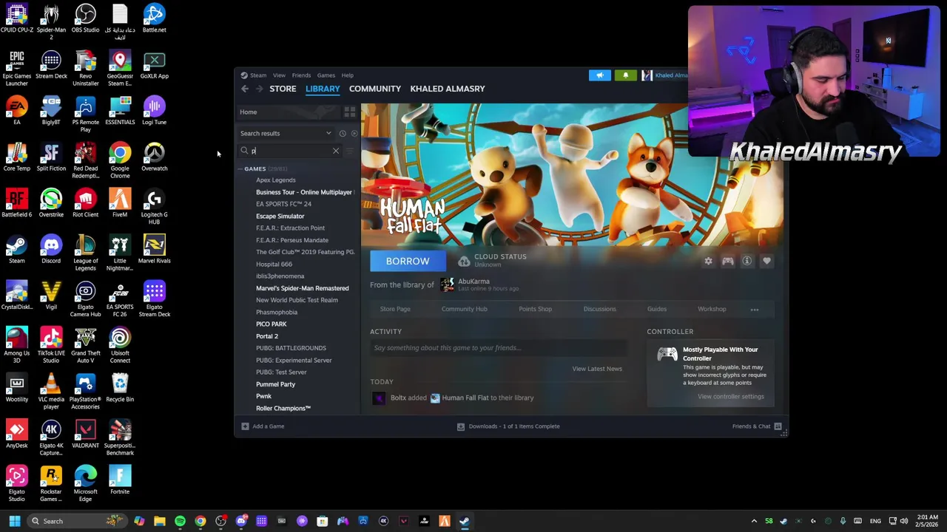Screen dimensions: 947x532
Task: Select Portal 2 in the list
Action: click(267, 336)
